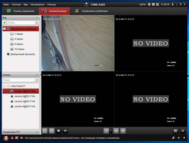The image size is (189, 143).
Task: Pin the alarm status bar
Action: coord(173,138)
